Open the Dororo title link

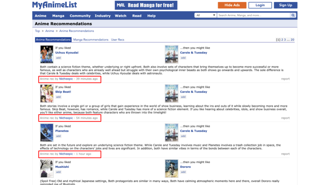click(185, 167)
